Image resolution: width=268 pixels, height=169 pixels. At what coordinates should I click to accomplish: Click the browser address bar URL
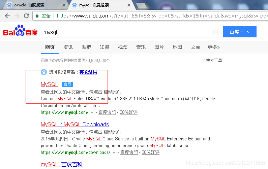(161, 16)
